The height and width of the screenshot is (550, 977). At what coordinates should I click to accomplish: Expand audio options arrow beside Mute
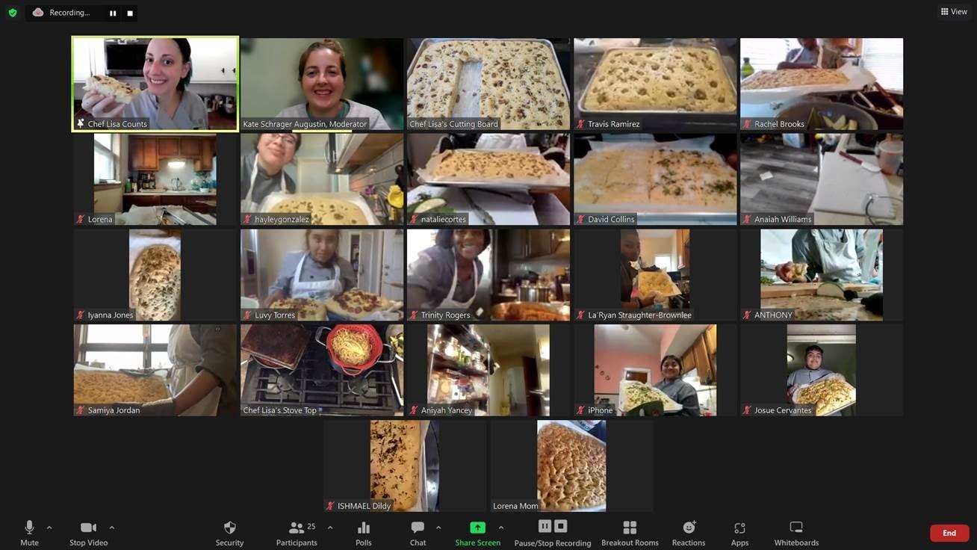tap(49, 528)
